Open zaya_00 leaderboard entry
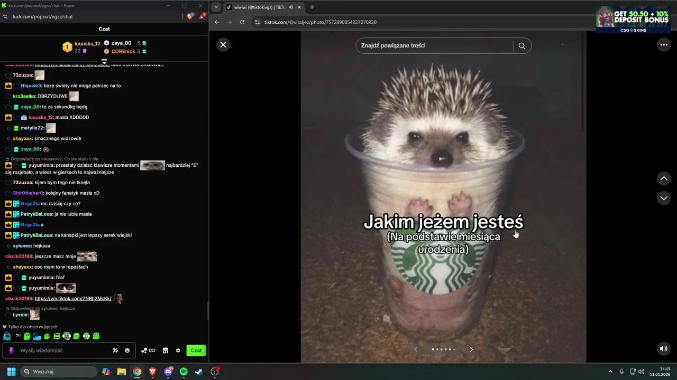Screen dimensions: 677x380 pos(125,43)
